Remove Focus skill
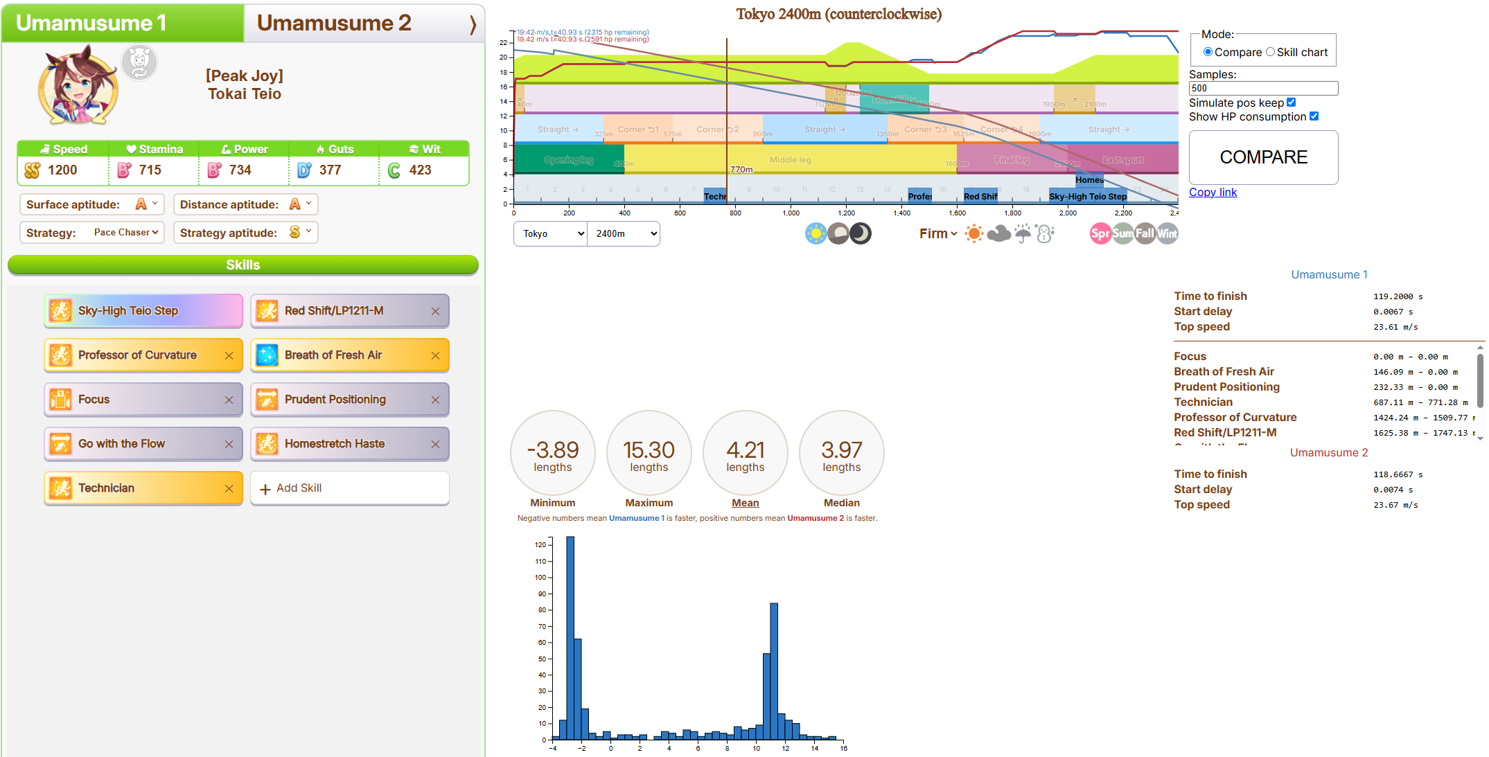 pyautogui.click(x=229, y=400)
